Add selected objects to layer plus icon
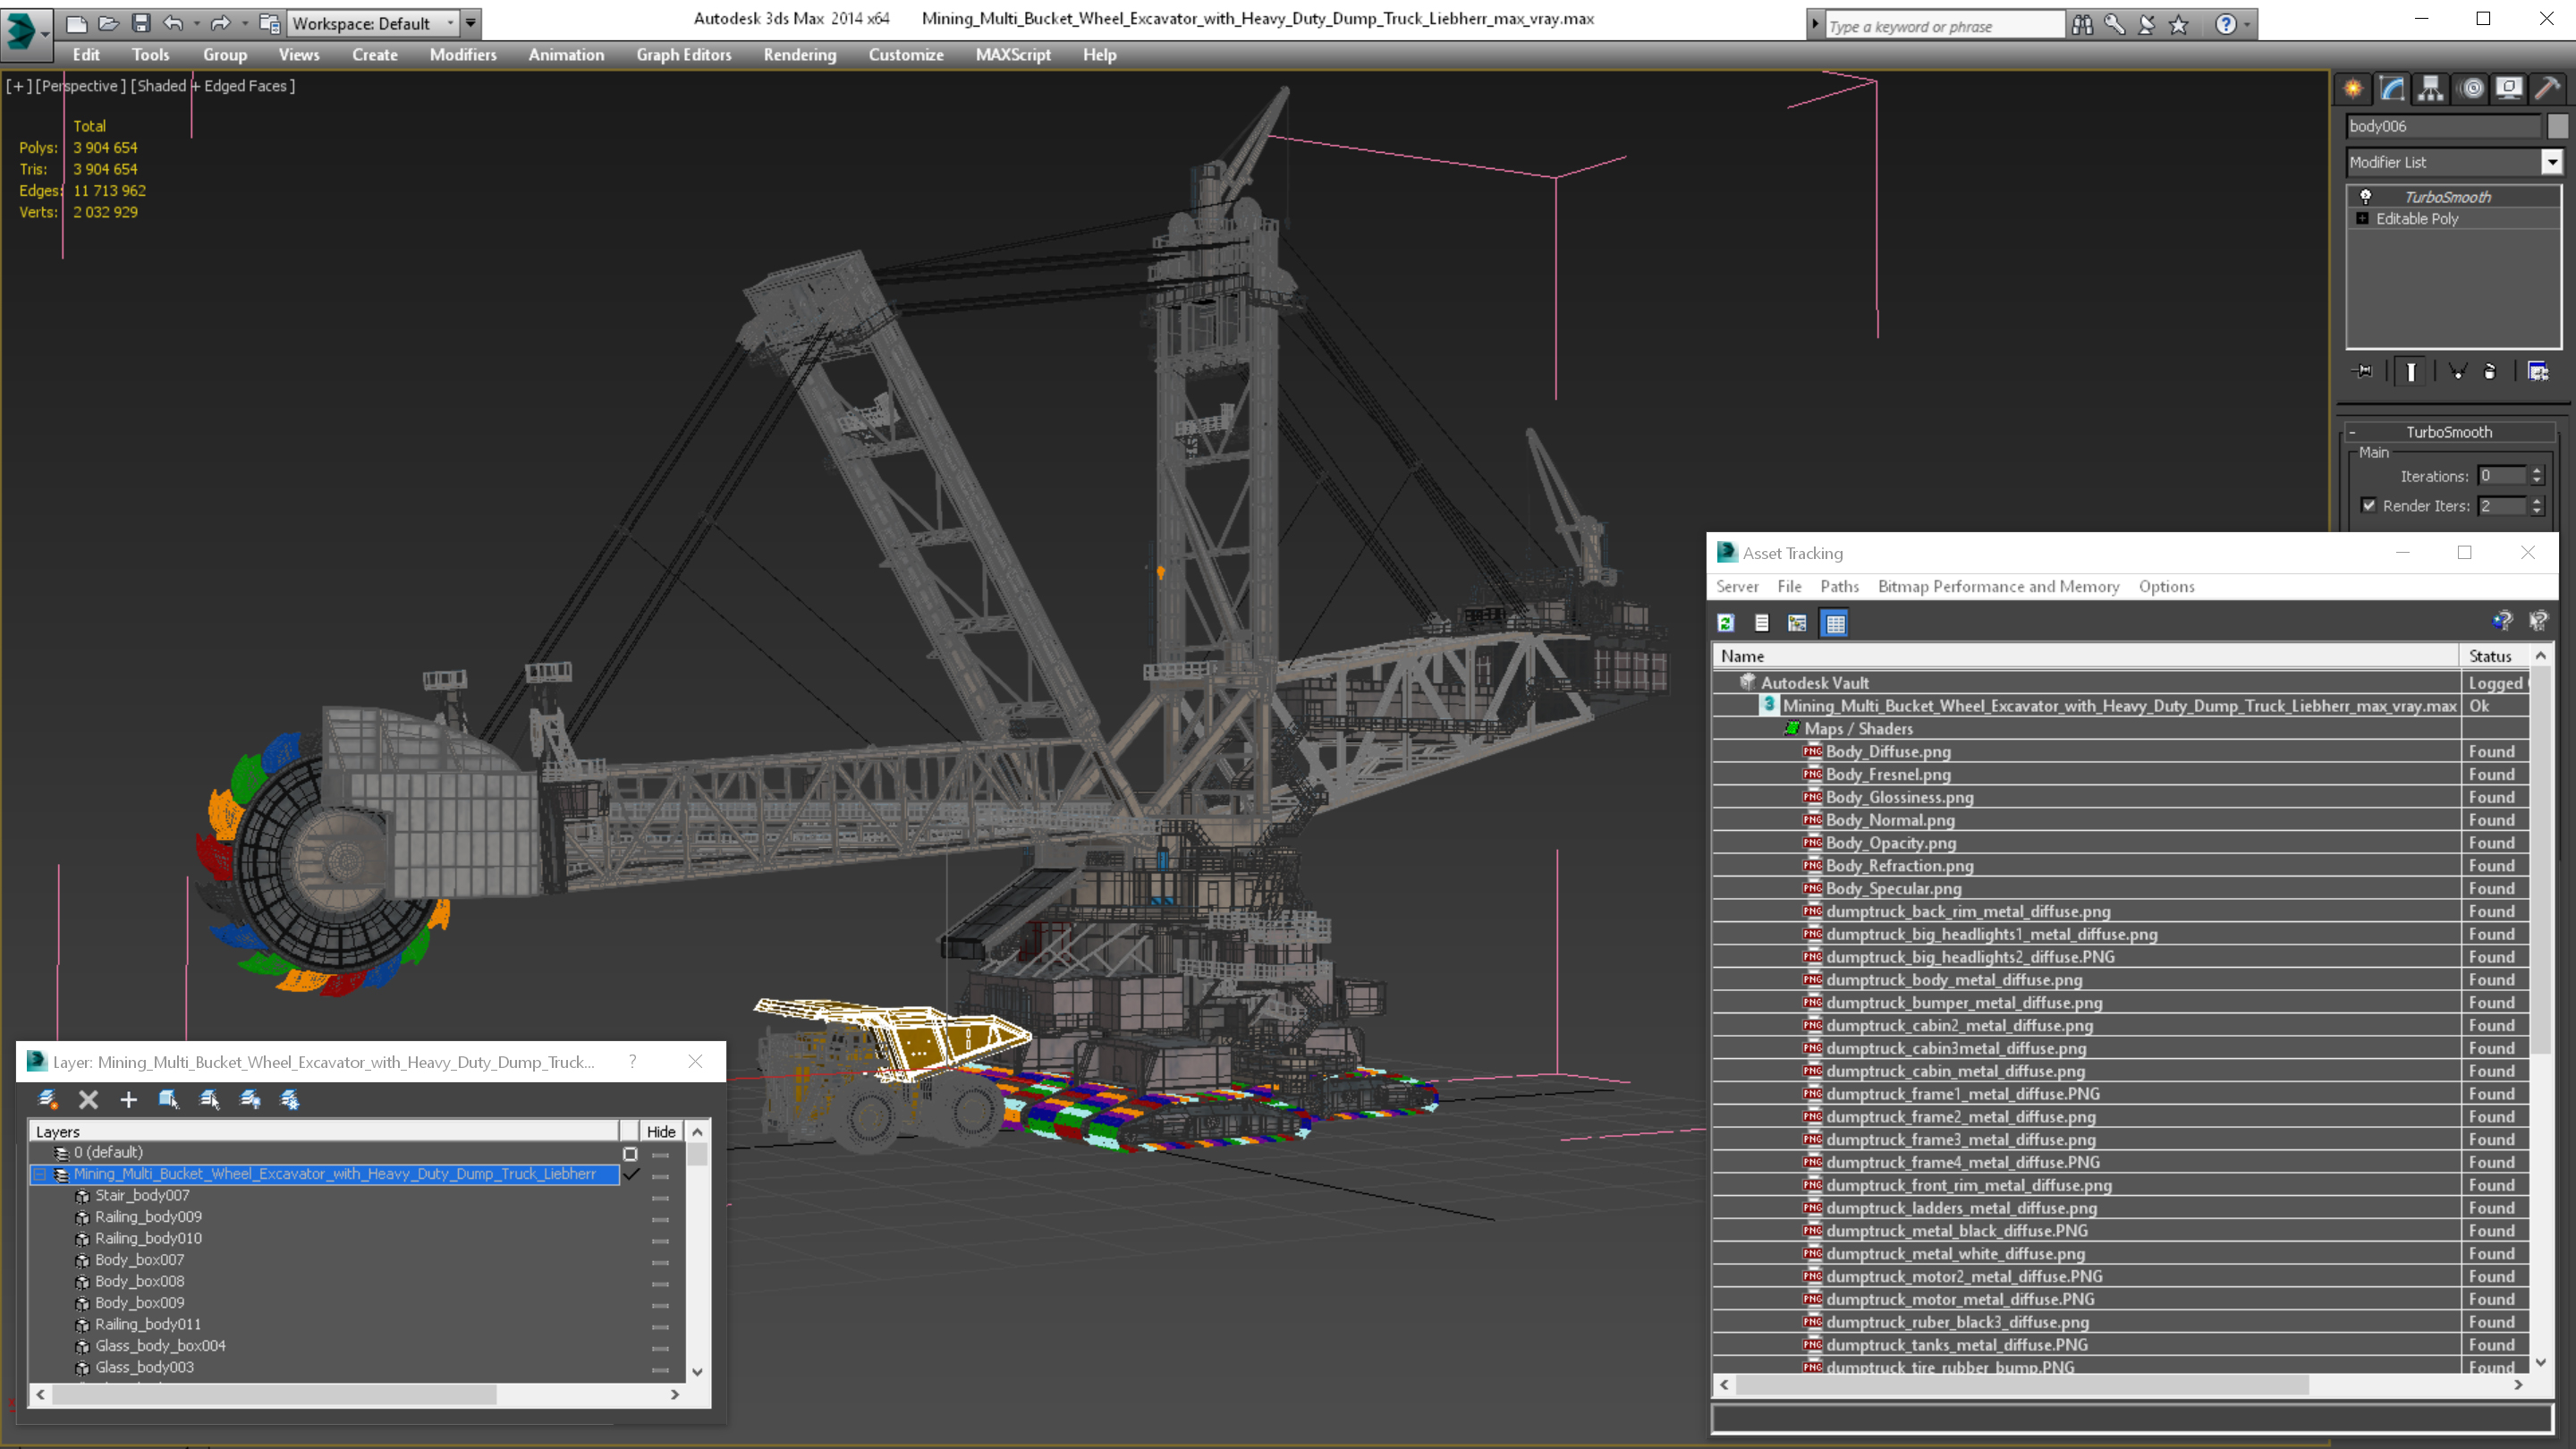 point(128,1099)
